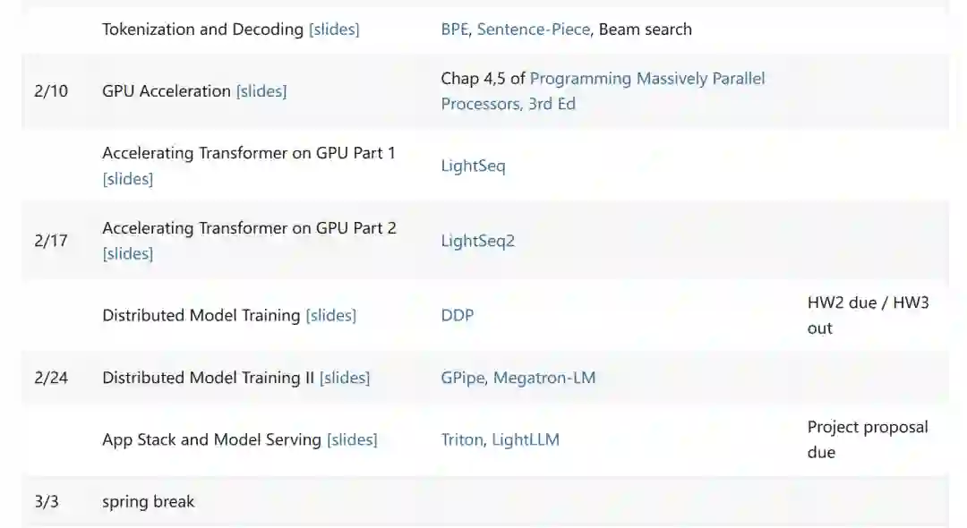Open slides for Accelerating Transformer Part 1
The width and height of the screenshot is (967, 528).
click(128, 179)
